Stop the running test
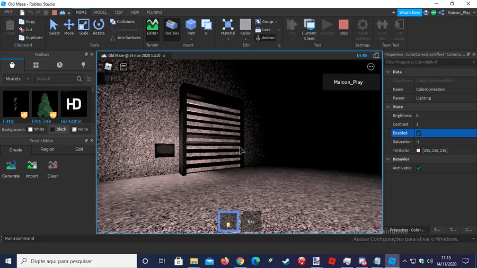Viewport: 477px width, 268px height. click(x=343, y=27)
